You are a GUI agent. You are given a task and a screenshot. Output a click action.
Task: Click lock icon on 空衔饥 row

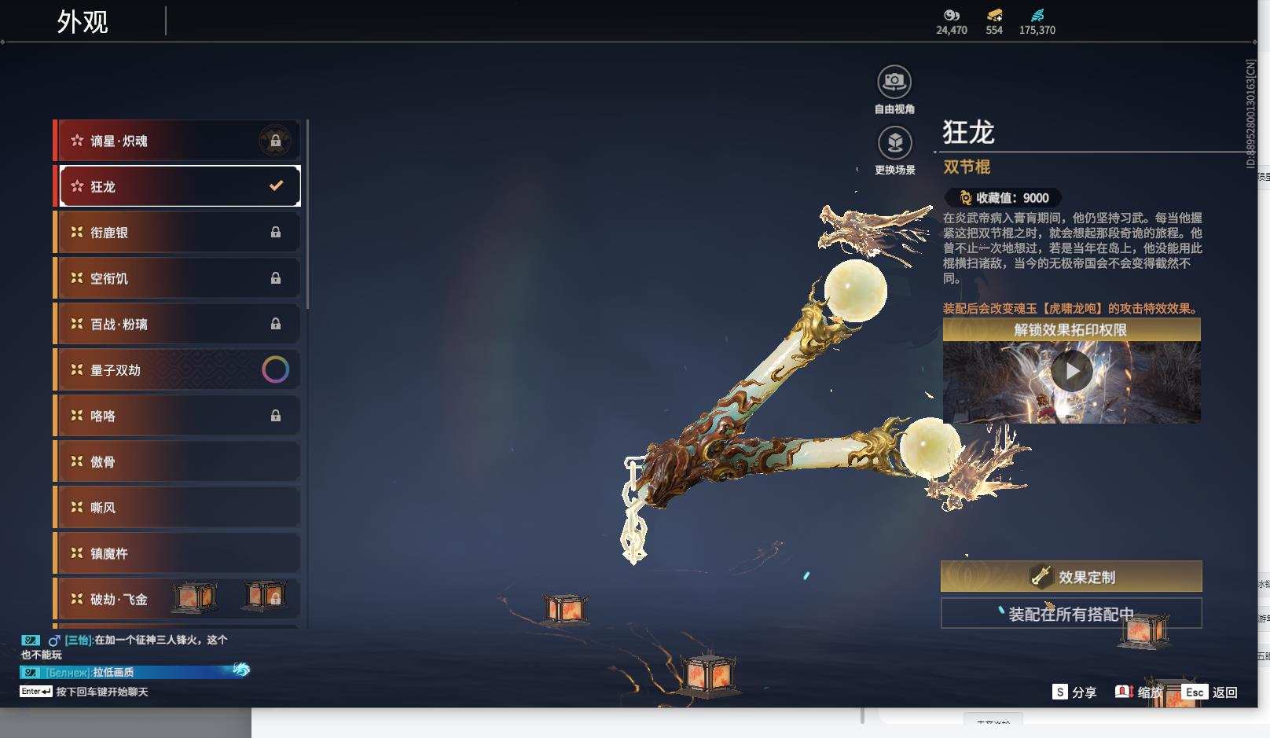pyautogui.click(x=276, y=278)
